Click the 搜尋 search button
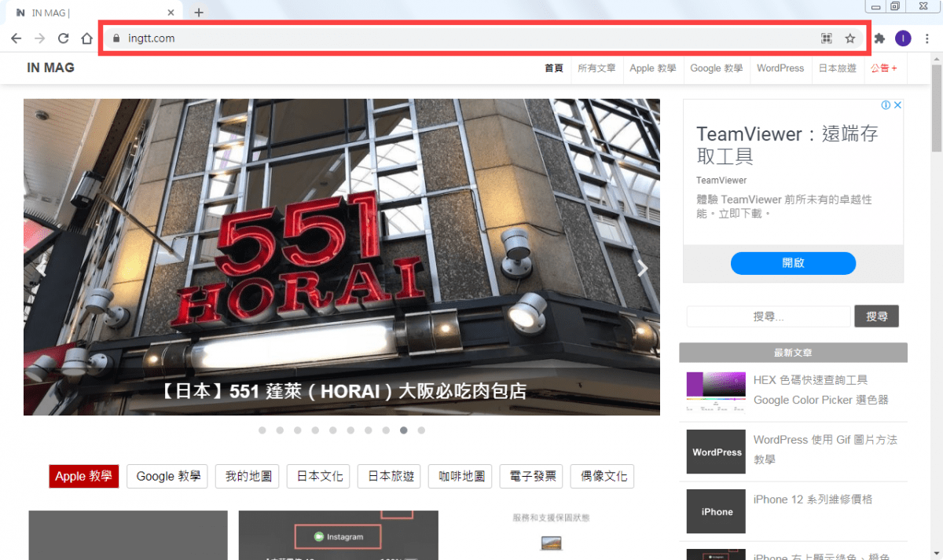943x560 pixels. click(877, 317)
